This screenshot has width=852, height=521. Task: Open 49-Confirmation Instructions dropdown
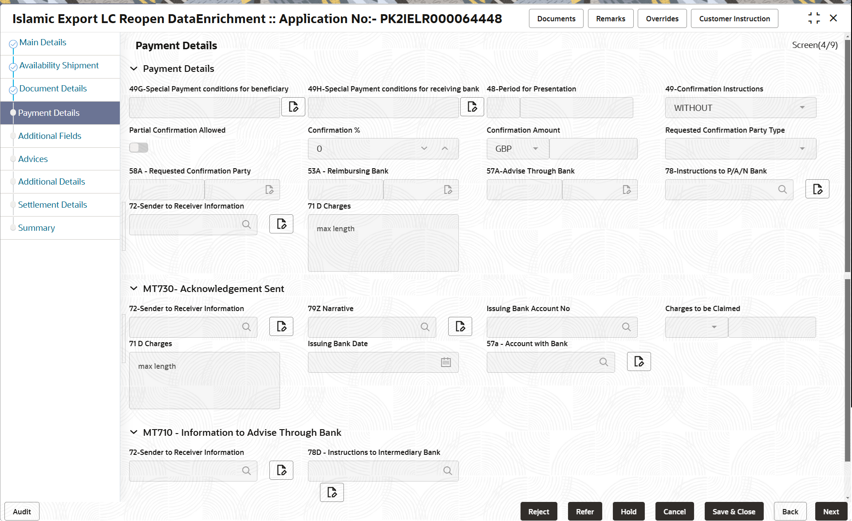[x=740, y=108]
